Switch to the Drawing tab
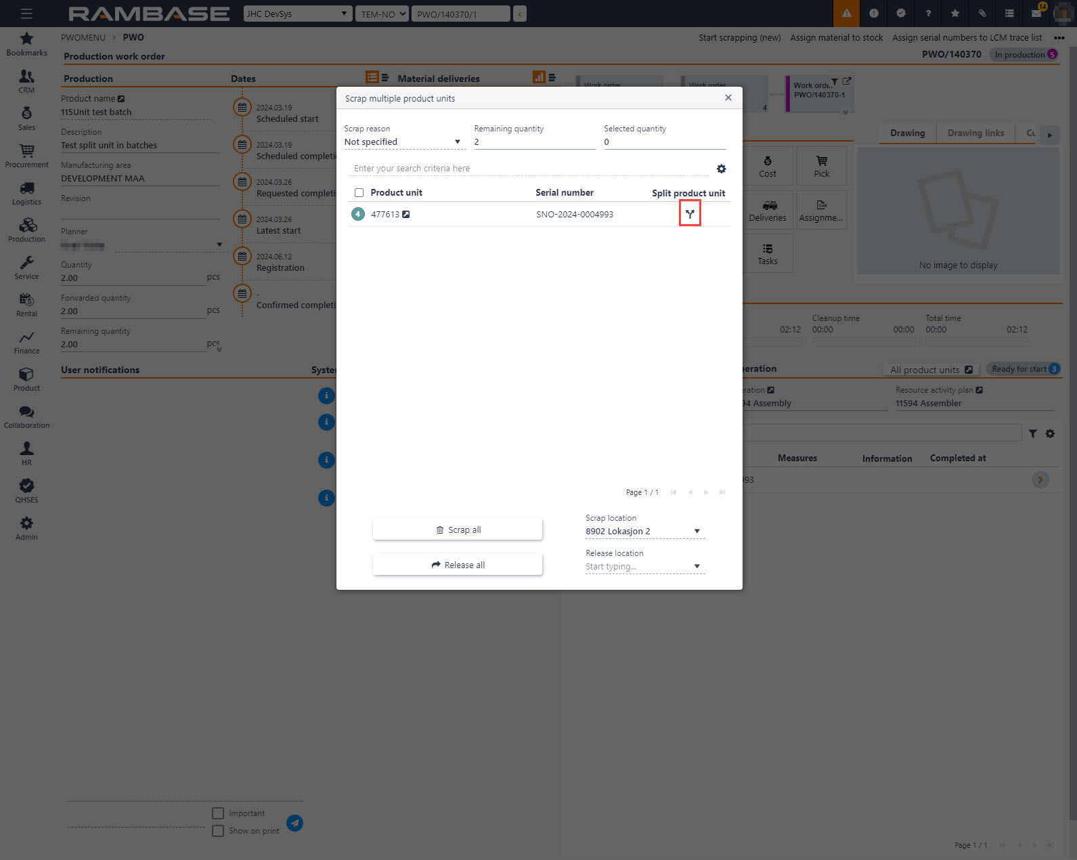This screenshot has height=860, width=1077. [x=907, y=133]
